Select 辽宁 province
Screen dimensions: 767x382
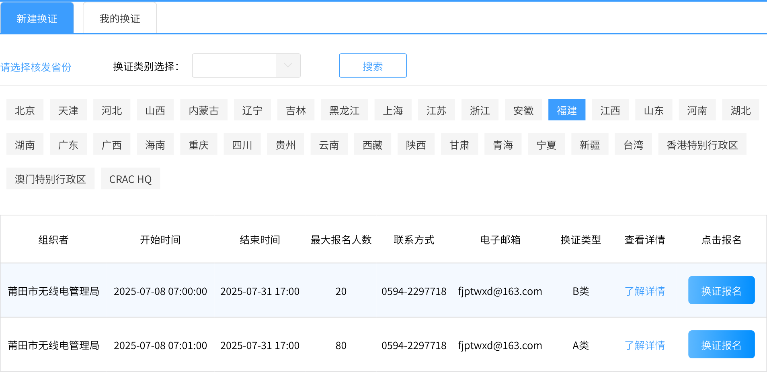point(252,110)
